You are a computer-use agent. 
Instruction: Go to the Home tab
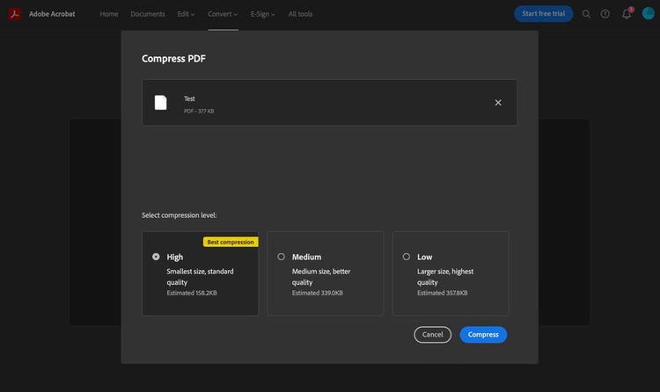[x=109, y=14]
